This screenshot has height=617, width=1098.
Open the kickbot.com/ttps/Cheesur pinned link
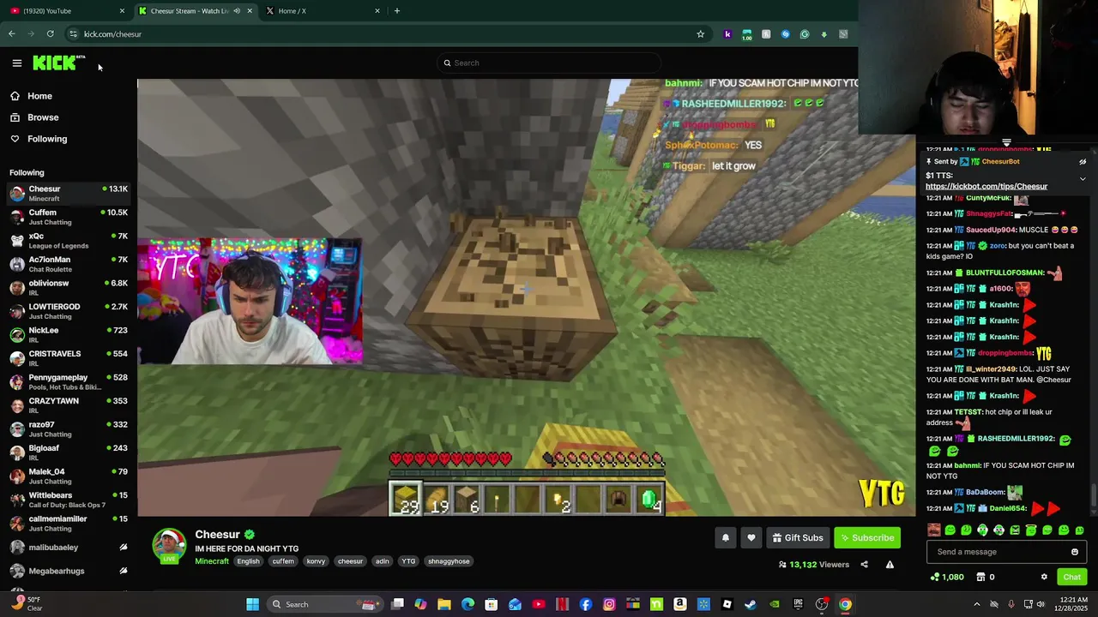click(x=986, y=186)
